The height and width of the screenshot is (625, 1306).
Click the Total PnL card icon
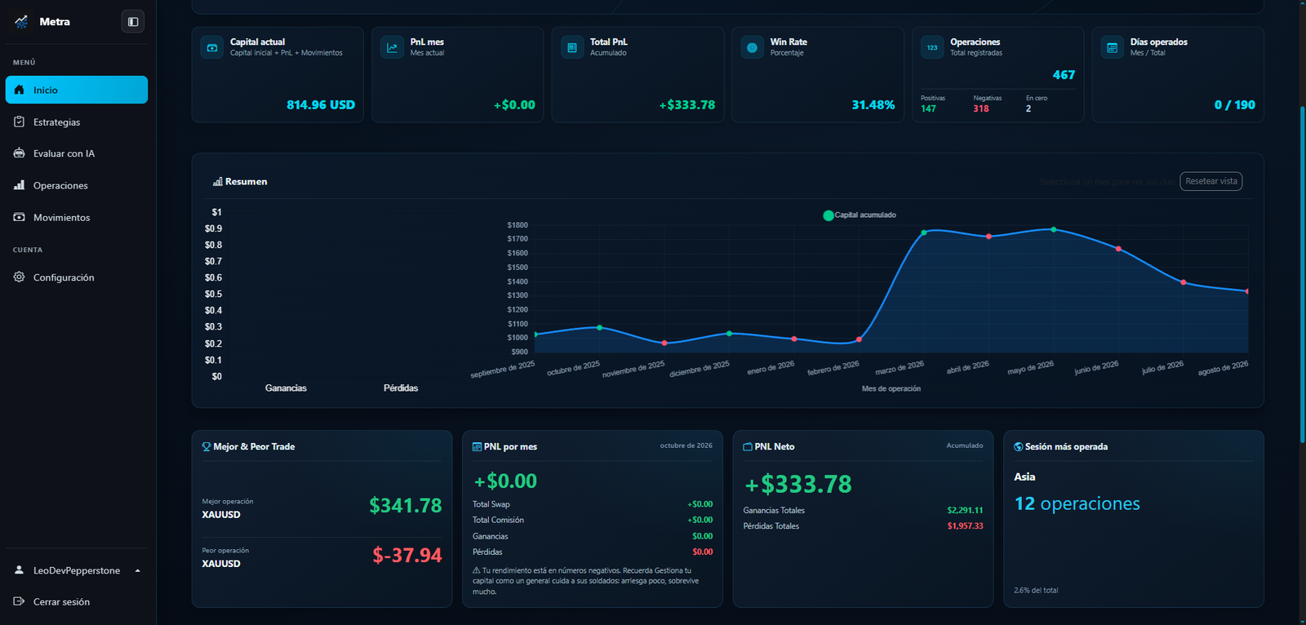572,47
